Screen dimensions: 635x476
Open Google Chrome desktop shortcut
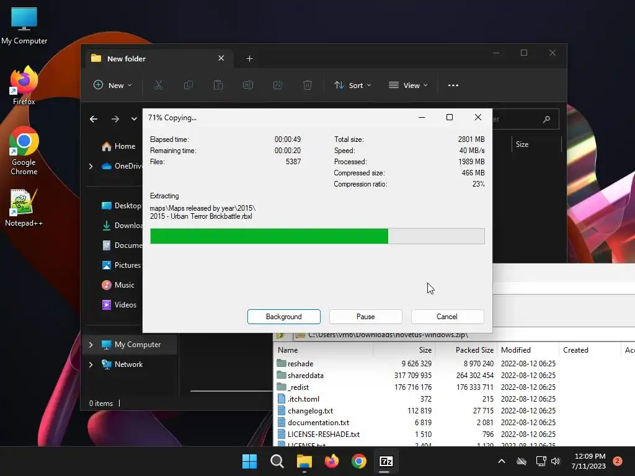point(24,151)
